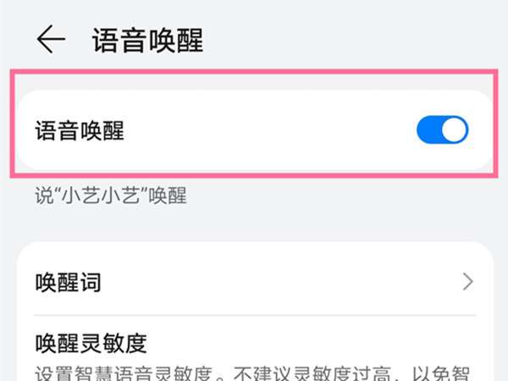Click the white knob of the 语音唤醒 switch
508x381 pixels.
(455, 130)
